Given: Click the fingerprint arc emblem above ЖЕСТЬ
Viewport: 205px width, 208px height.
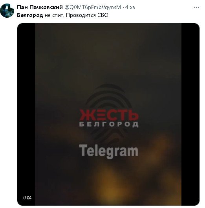Looking at the screenshot, I should point(108,96).
